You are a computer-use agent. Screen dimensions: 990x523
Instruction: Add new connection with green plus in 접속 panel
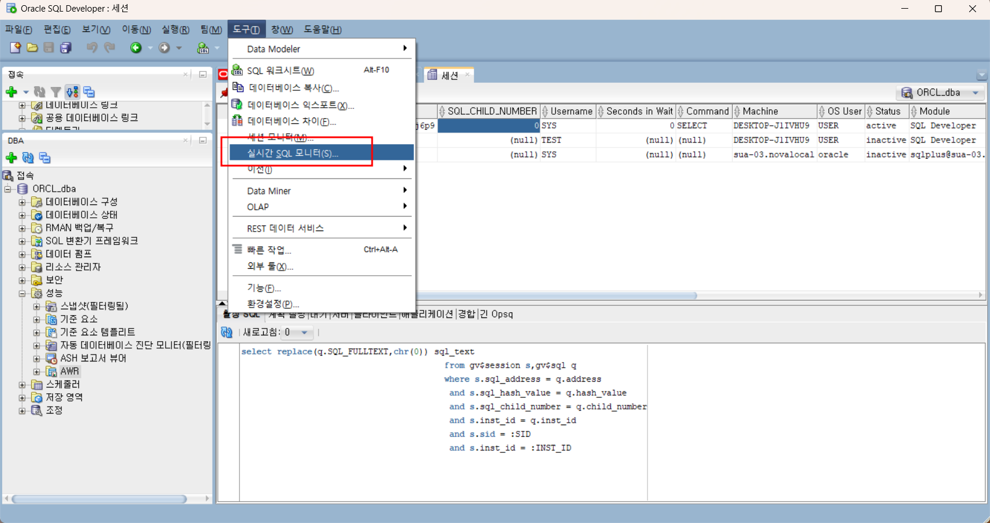coord(12,92)
